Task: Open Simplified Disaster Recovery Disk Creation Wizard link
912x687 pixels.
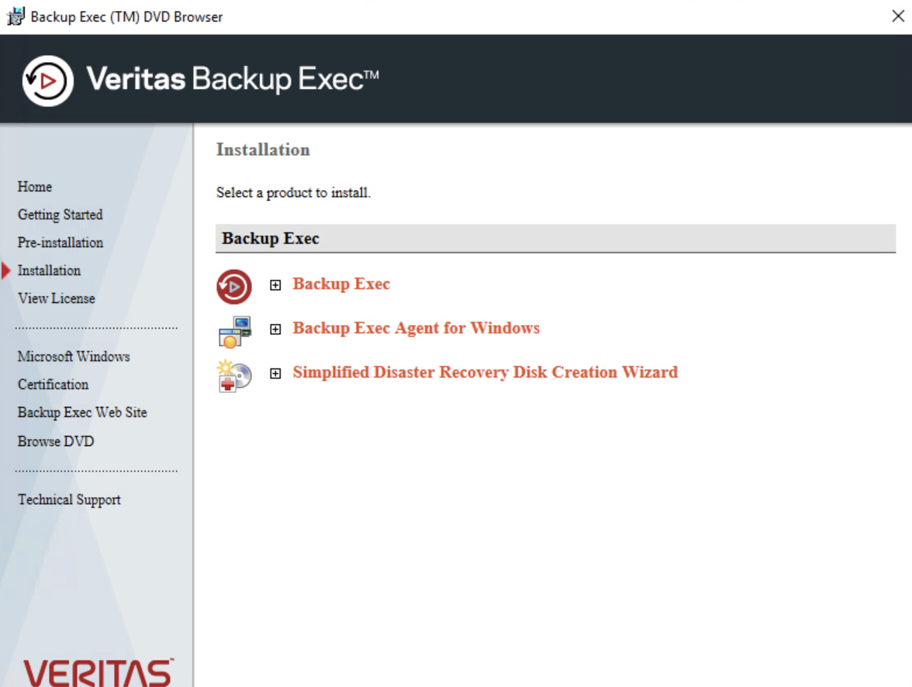Action: tap(485, 372)
